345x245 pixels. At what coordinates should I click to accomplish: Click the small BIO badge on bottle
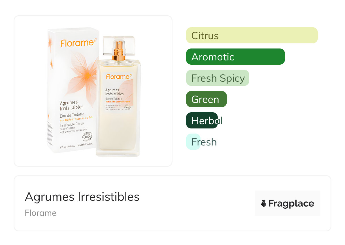click(127, 107)
